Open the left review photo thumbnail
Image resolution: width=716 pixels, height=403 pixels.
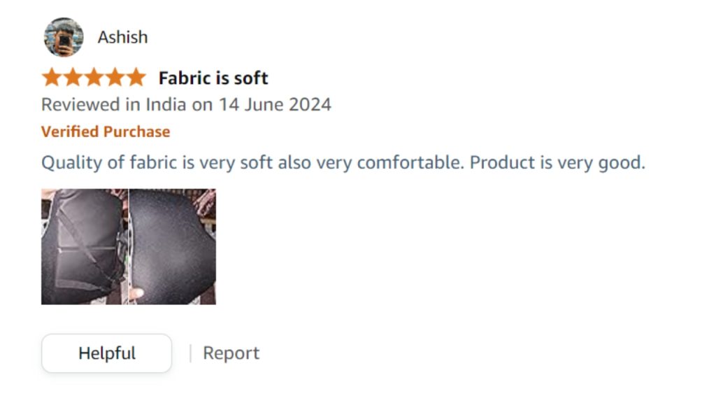tap(84, 246)
